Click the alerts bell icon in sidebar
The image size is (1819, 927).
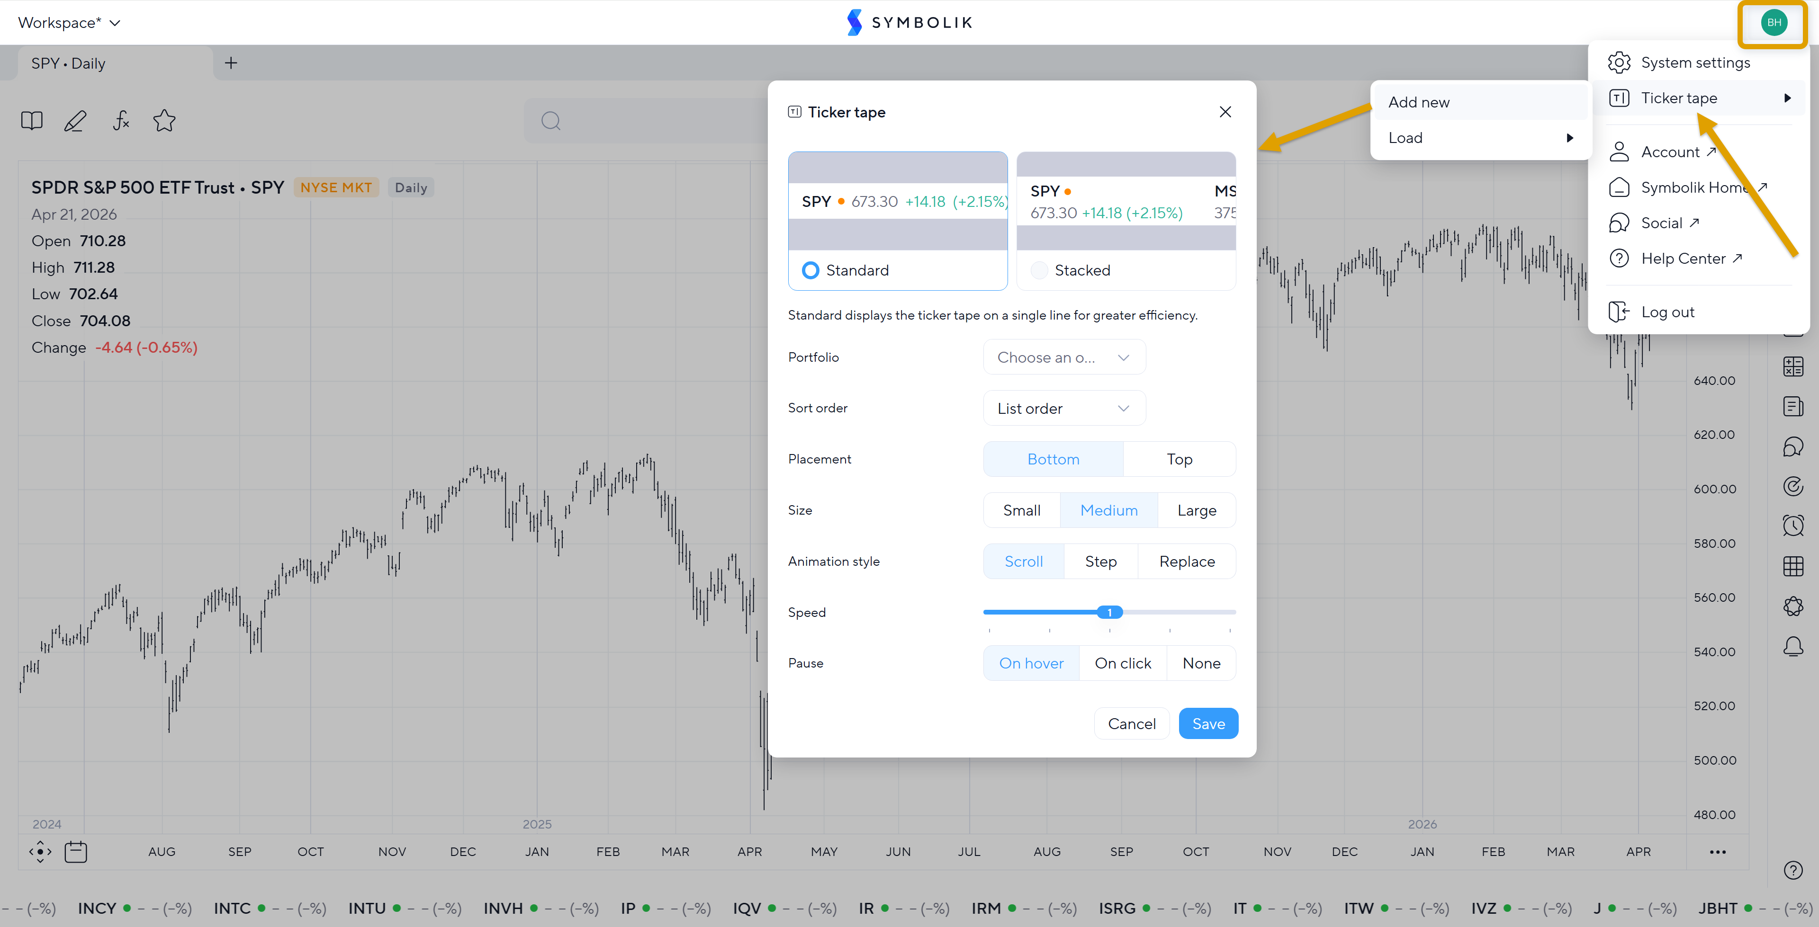tap(1793, 646)
